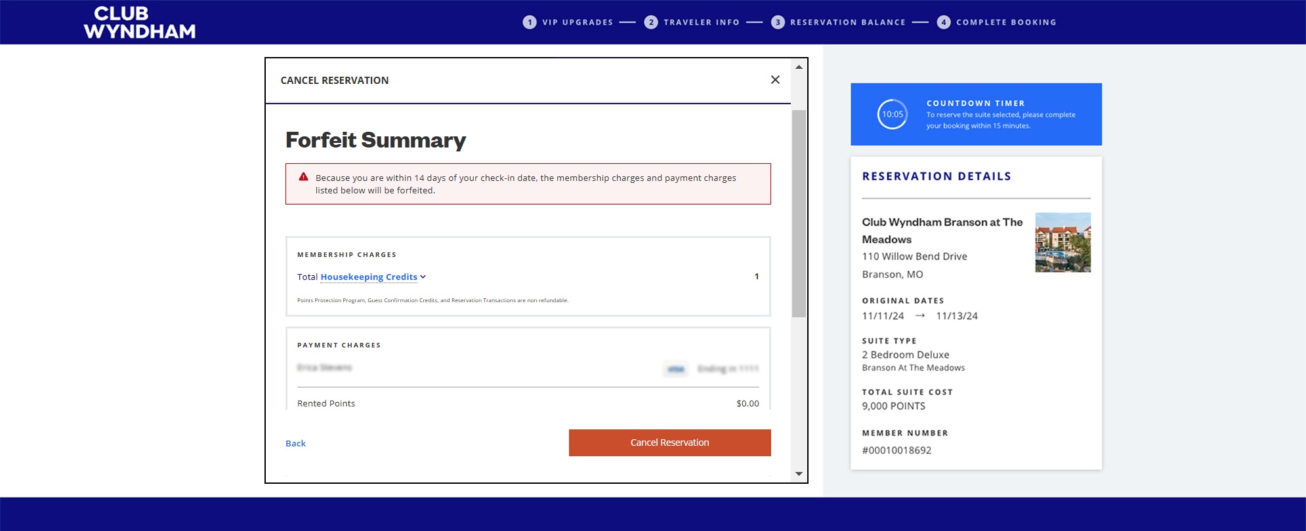Screen dimensions: 1306x531
Task: Click the scrollbar down arrow in dialog
Action: coord(799,473)
